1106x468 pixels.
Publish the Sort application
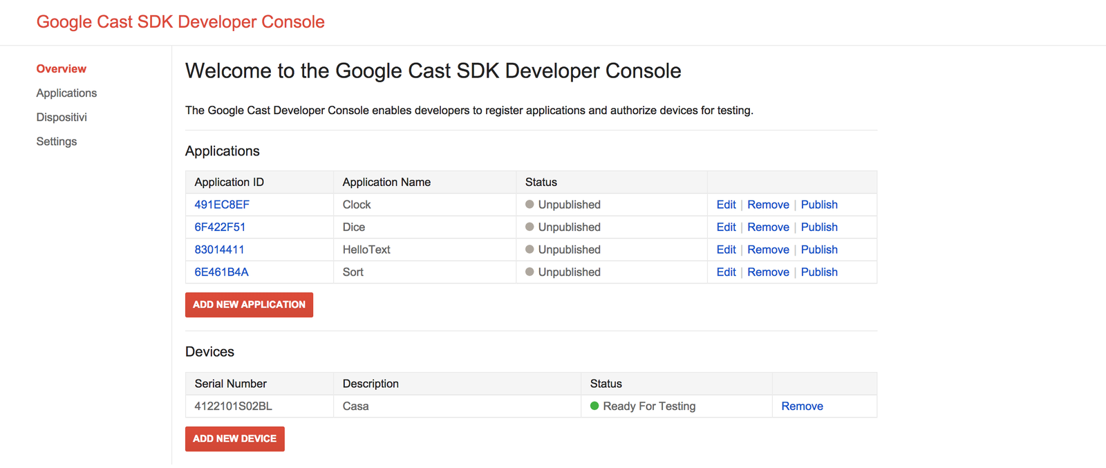pos(819,272)
